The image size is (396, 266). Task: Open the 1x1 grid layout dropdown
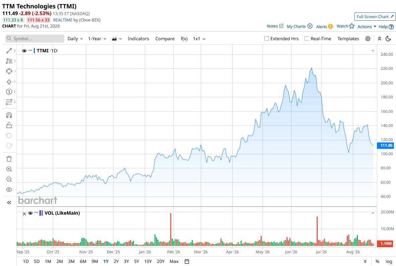click(x=199, y=39)
